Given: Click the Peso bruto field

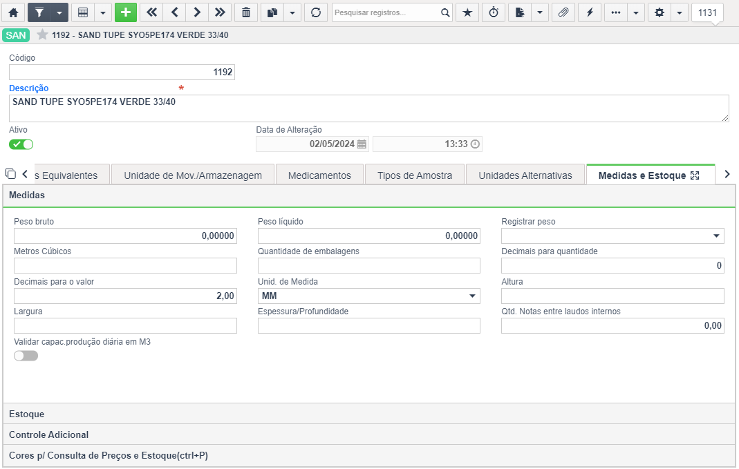Looking at the screenshot, I should point(125,236).
